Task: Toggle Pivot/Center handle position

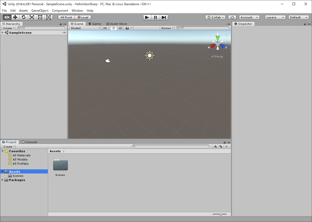Action: tap(66, 17)
